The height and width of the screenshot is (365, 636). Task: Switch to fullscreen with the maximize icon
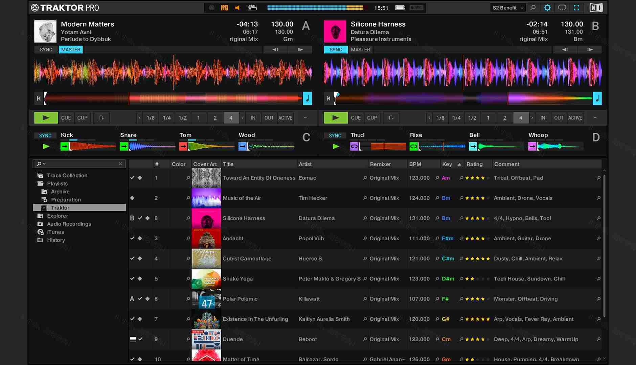576,8
